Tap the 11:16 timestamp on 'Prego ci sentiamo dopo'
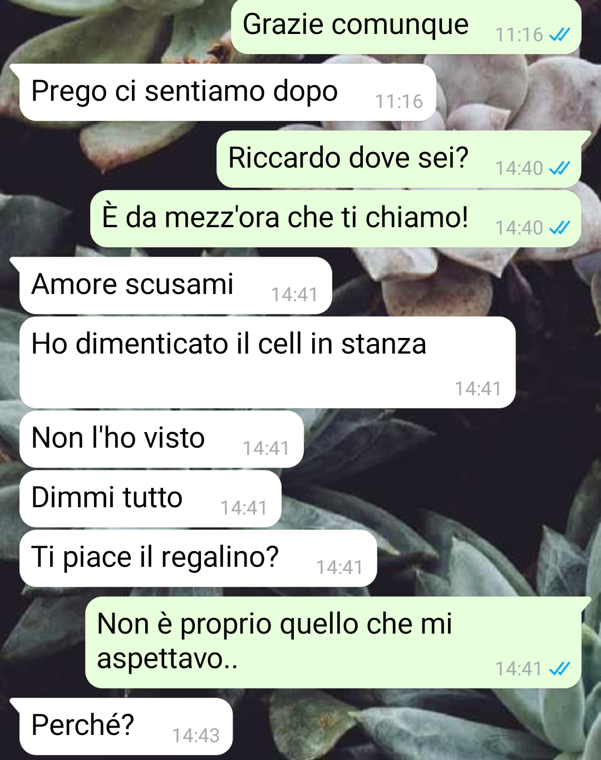601x760 pixels. click(x=399, y=101)
